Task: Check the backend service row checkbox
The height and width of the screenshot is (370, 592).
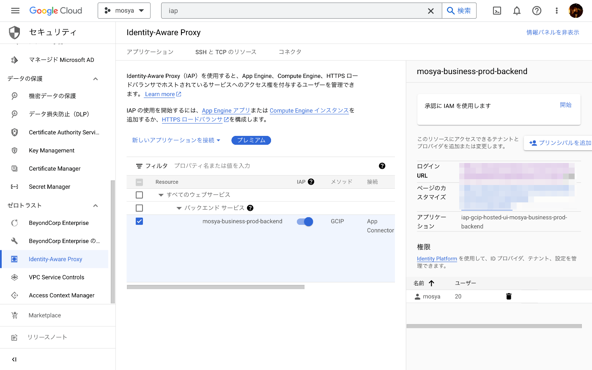Action: pyautogui.click(x=139, y=208)
